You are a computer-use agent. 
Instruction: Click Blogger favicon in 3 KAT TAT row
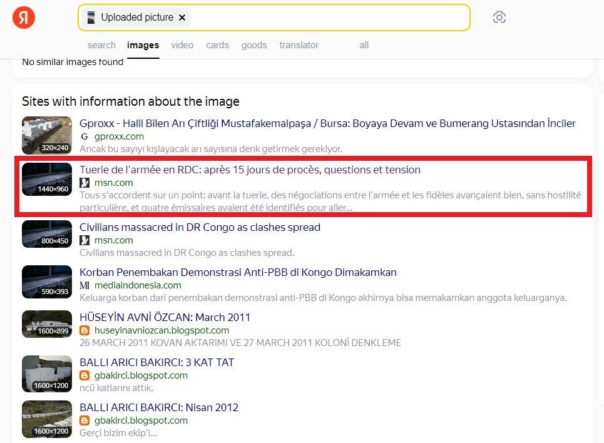[84, 375]
